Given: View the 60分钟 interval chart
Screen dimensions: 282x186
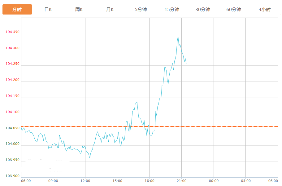Looking at the screenshot, I should pos(234,10).
